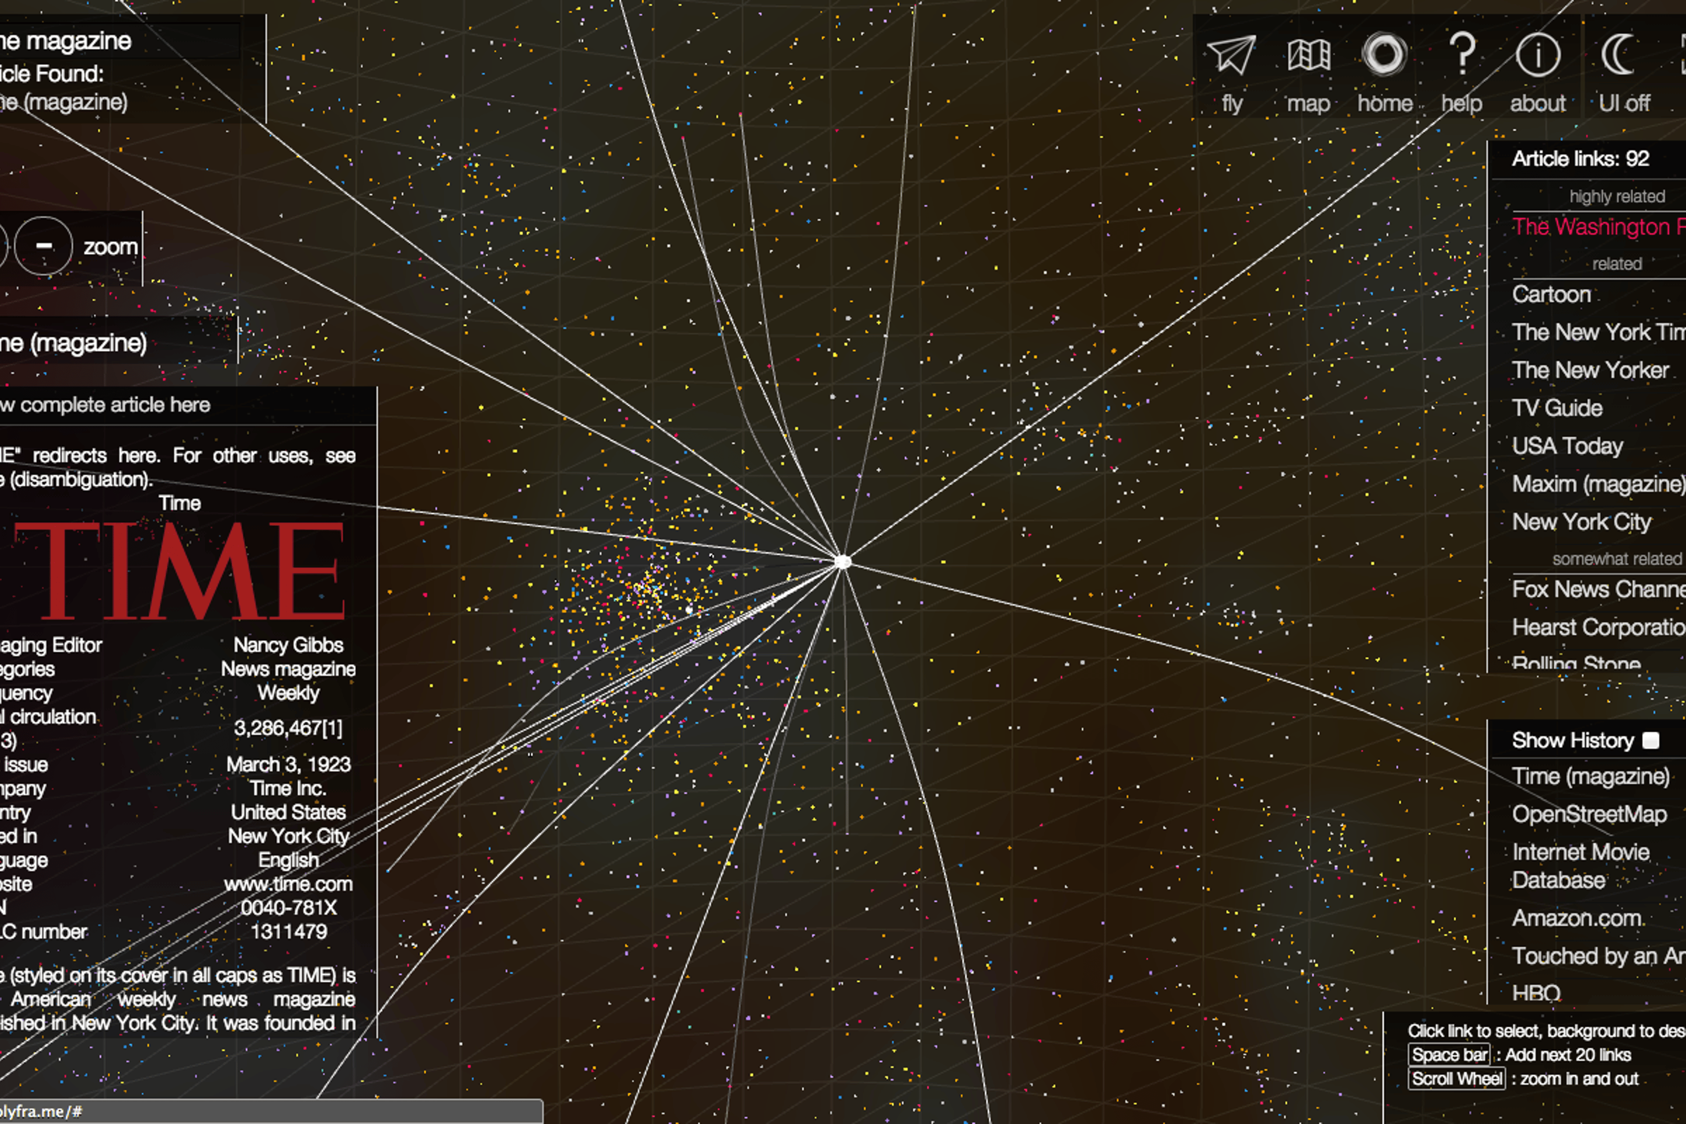Select the Fox News Channel link
1686x1124 pixels.
1599,589
